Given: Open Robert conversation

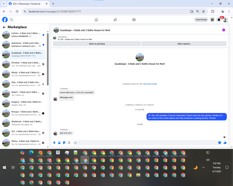Looking at the screenshot, I should 23,93.
